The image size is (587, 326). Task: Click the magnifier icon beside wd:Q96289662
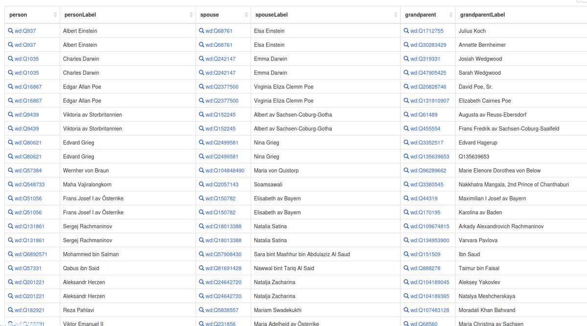click(406, 170)
